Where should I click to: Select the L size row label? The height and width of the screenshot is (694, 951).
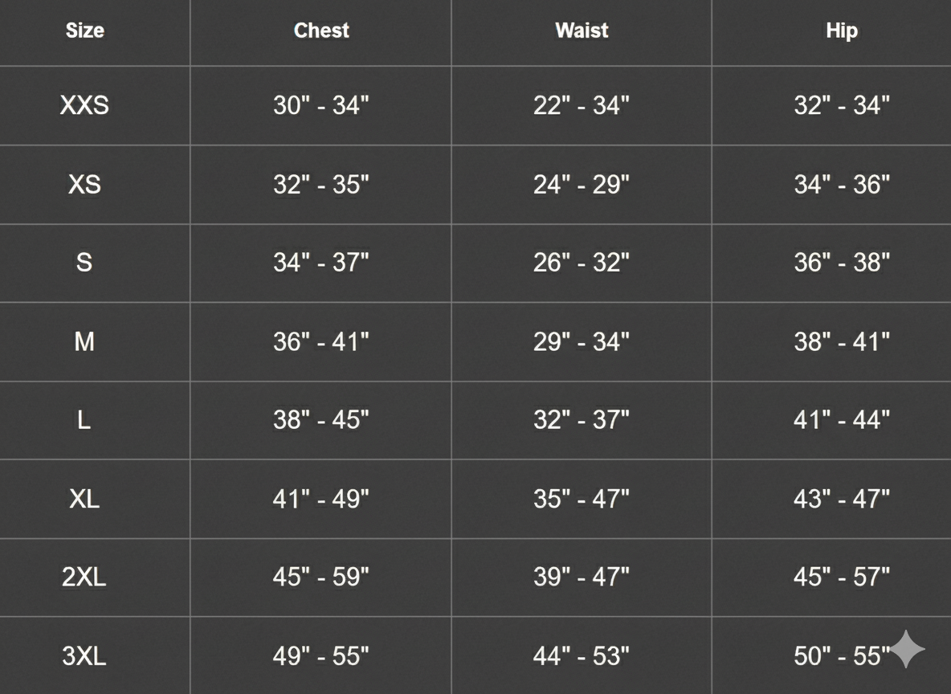click(84, 419)
